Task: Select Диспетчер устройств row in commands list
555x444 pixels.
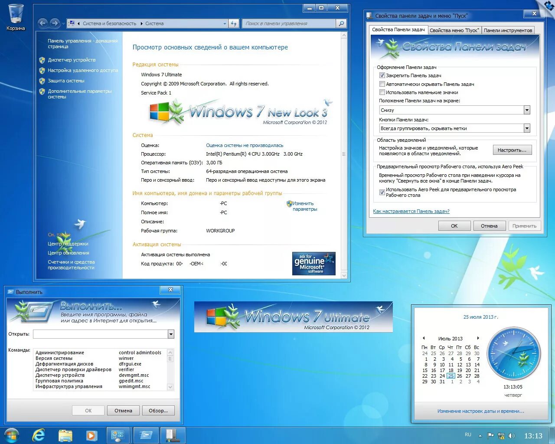Action: 100,375
